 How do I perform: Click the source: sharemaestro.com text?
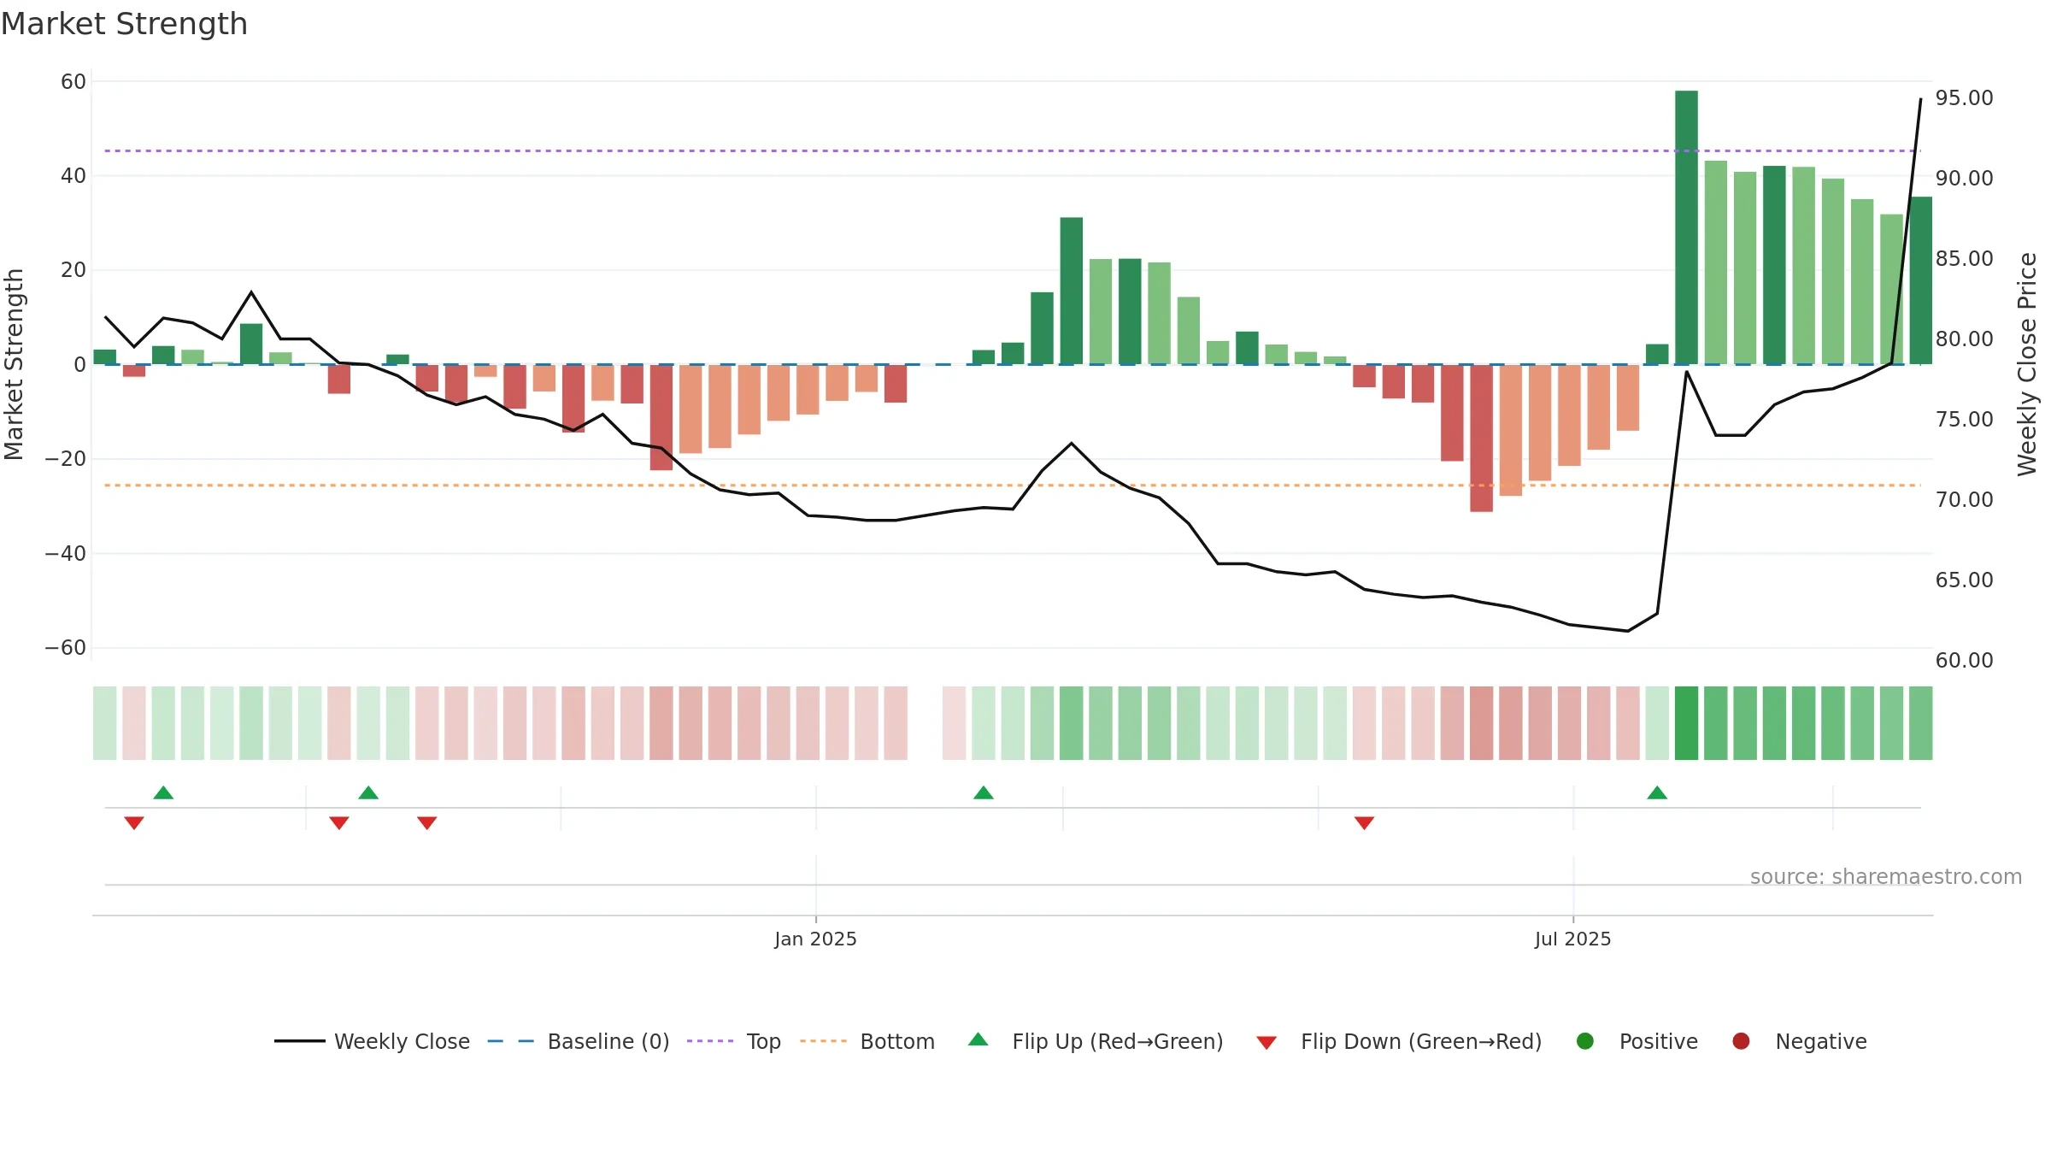pos(1886,877)
